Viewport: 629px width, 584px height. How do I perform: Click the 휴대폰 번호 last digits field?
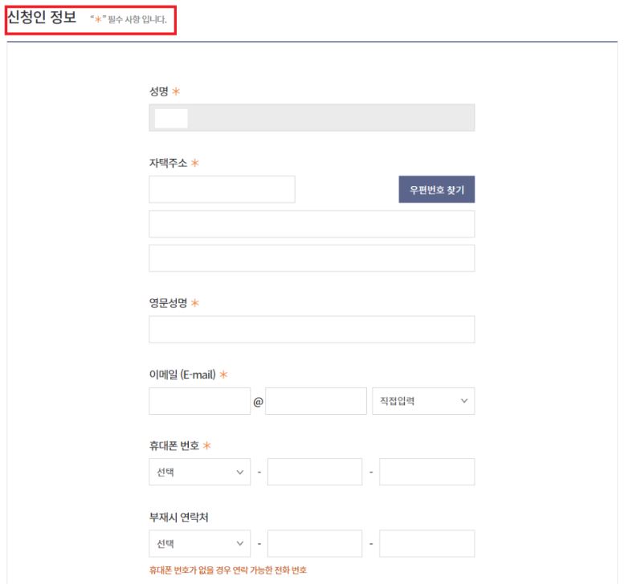coord(427,472)
